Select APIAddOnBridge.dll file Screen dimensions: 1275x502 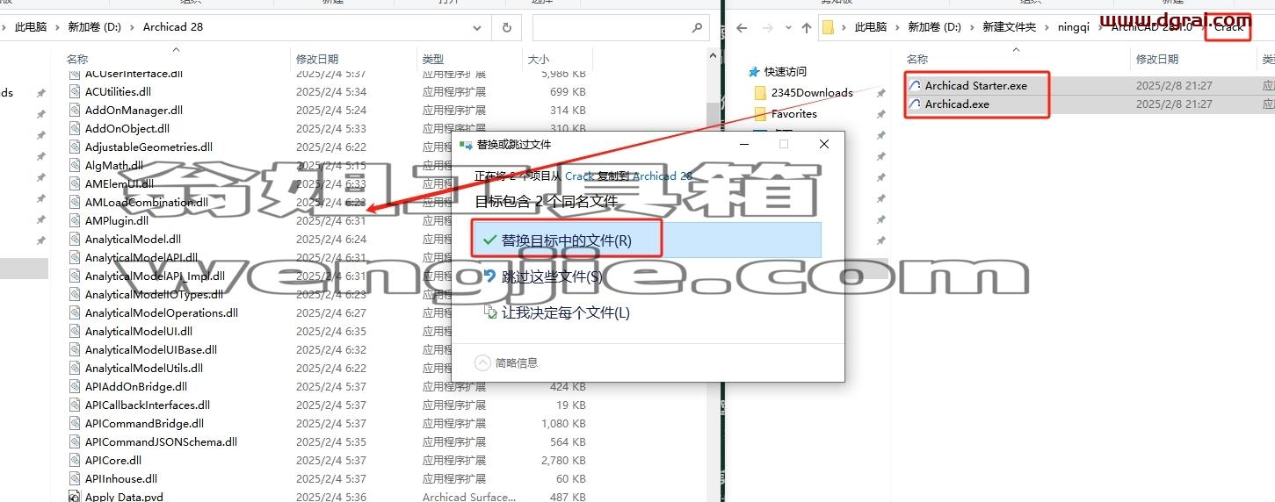point(136,386)
